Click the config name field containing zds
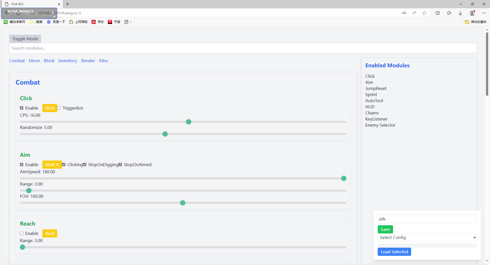Screen dimensions: 490x265 click(x=427, y=219)
